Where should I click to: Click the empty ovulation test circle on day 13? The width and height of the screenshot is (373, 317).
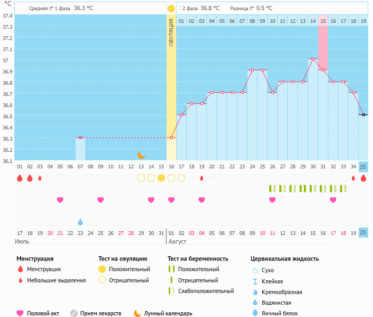(141, 178)
